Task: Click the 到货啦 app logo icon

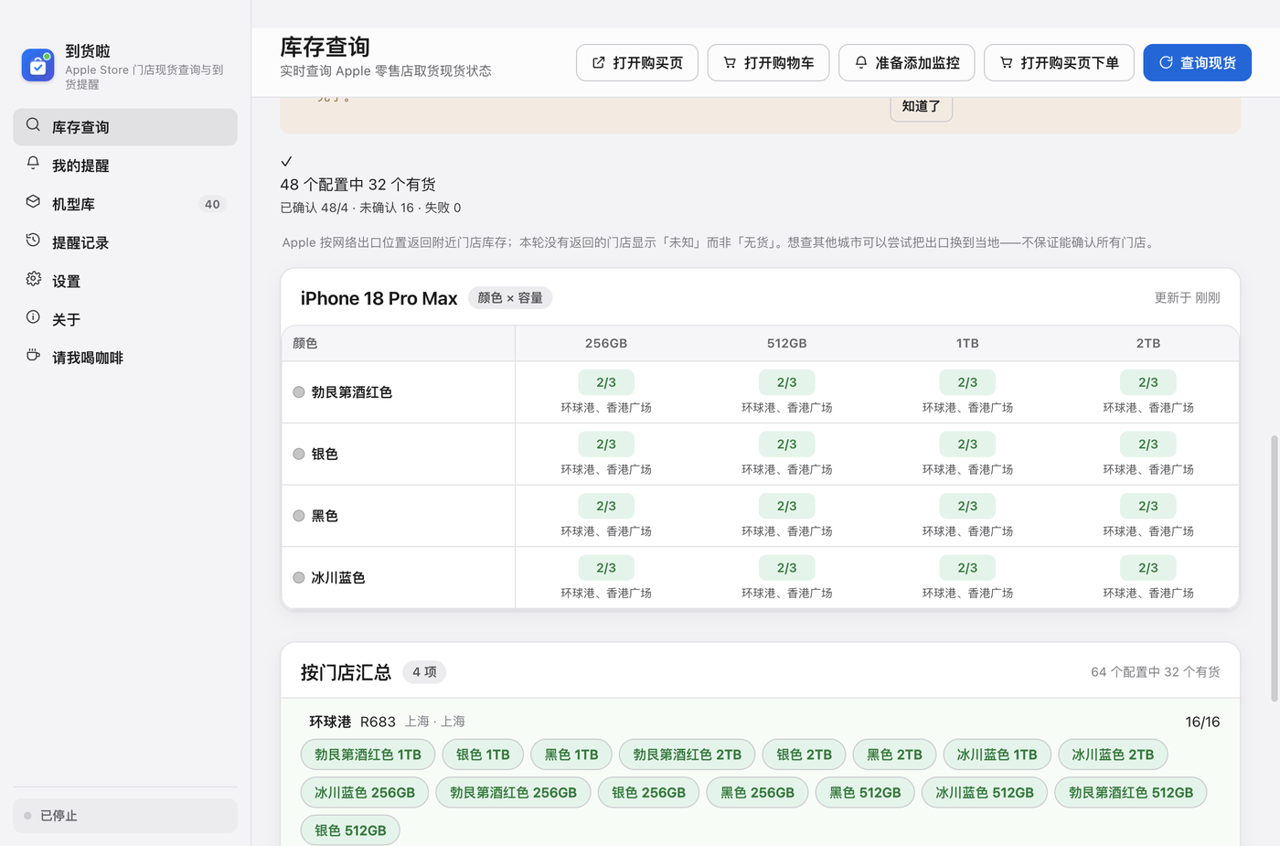Action: tap(37, 65)
